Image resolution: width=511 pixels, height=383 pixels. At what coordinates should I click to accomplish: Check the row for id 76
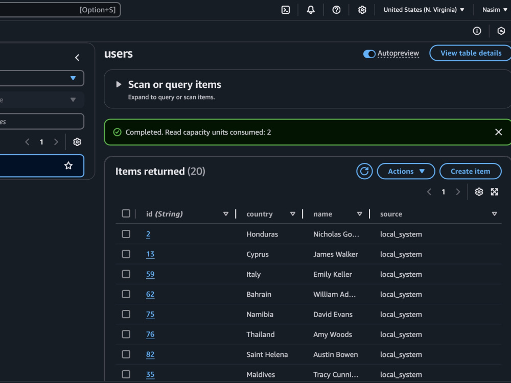click(126, 334)
